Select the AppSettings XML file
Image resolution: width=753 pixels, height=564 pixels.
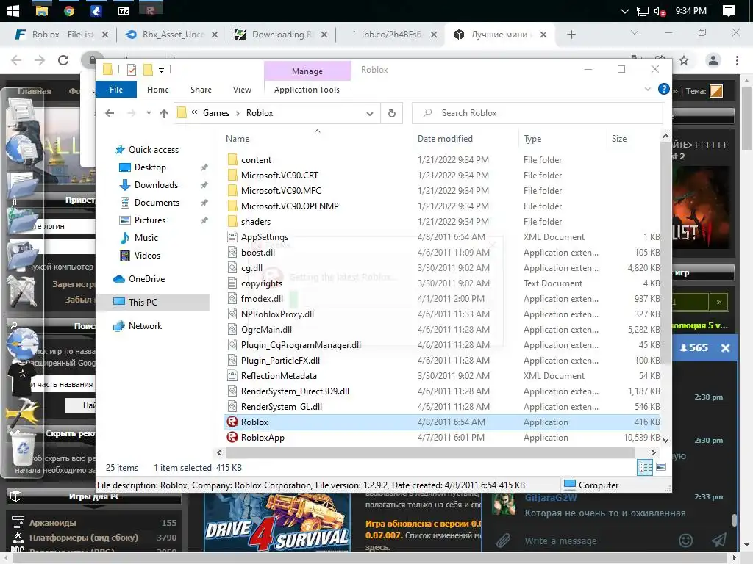265,237
